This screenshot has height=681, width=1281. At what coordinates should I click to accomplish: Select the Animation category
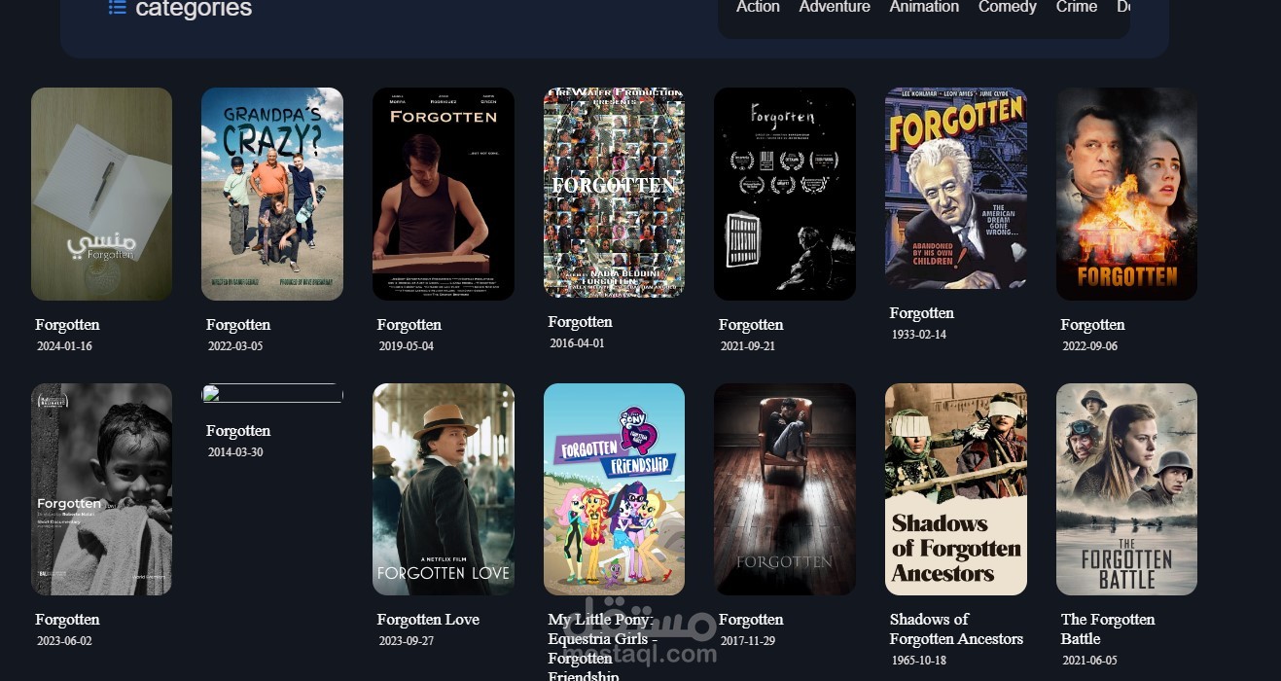click(x=924, y=7)
